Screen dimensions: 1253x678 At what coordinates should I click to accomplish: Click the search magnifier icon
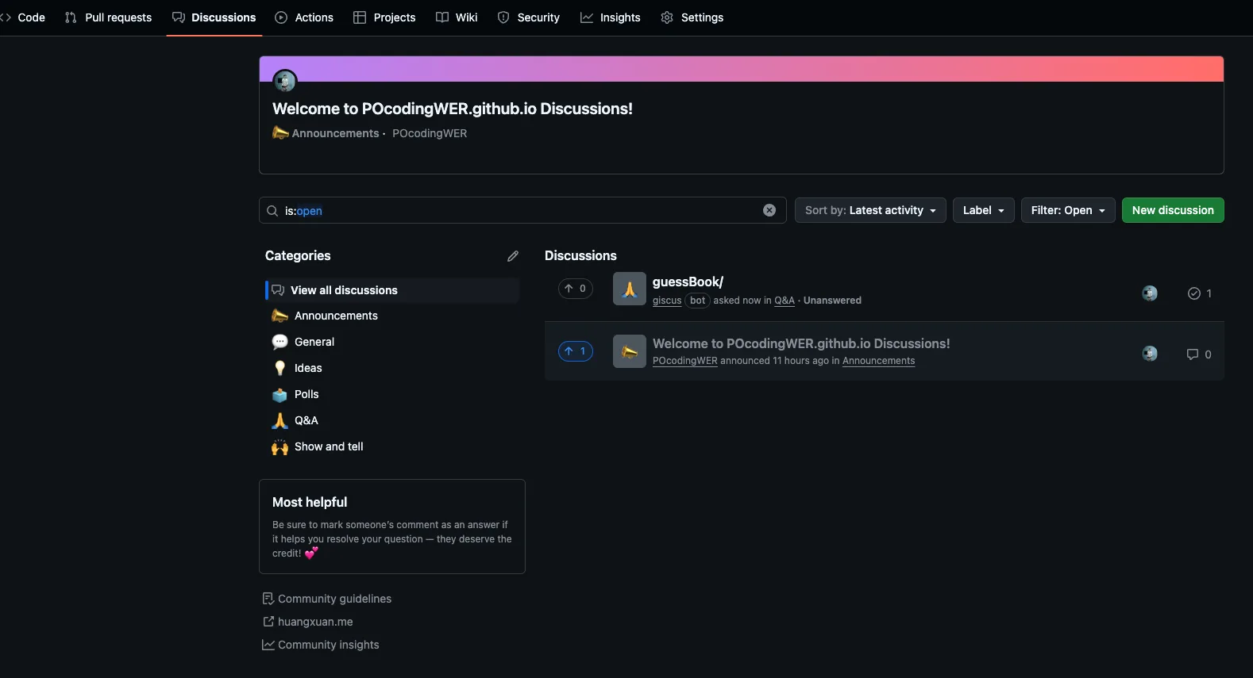[272, 211]
